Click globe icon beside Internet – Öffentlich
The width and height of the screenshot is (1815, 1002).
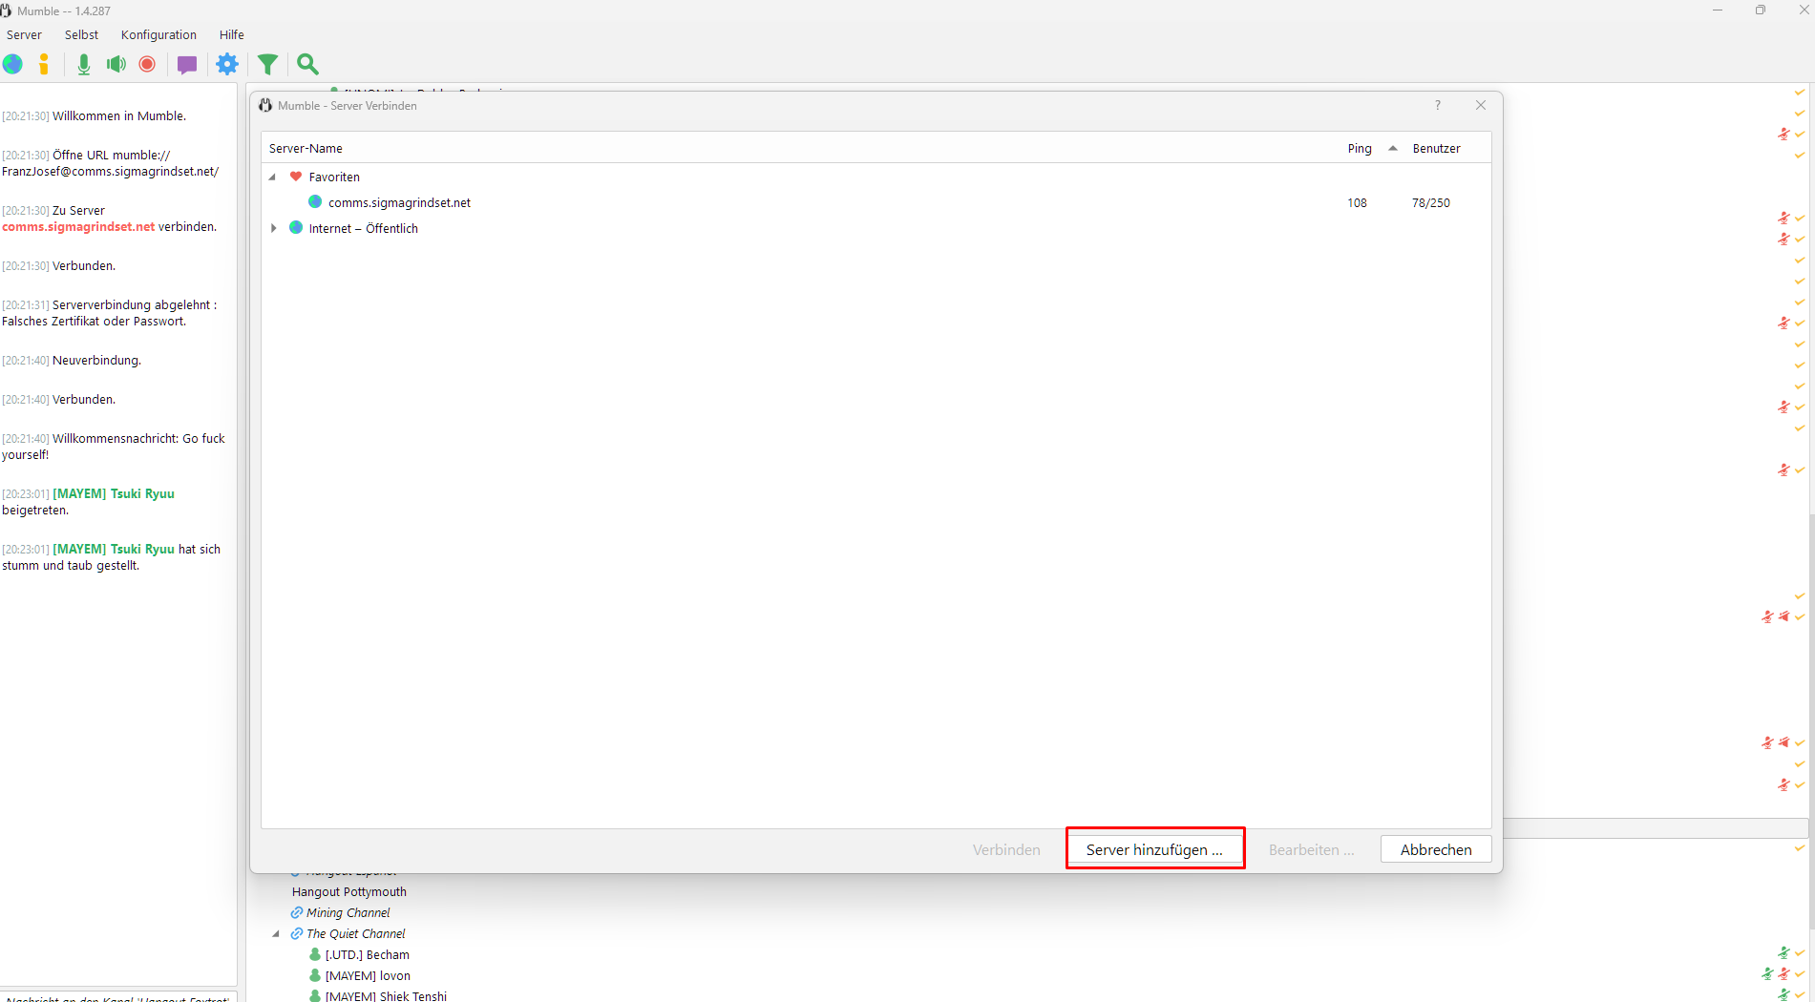(x=296, y=228)
